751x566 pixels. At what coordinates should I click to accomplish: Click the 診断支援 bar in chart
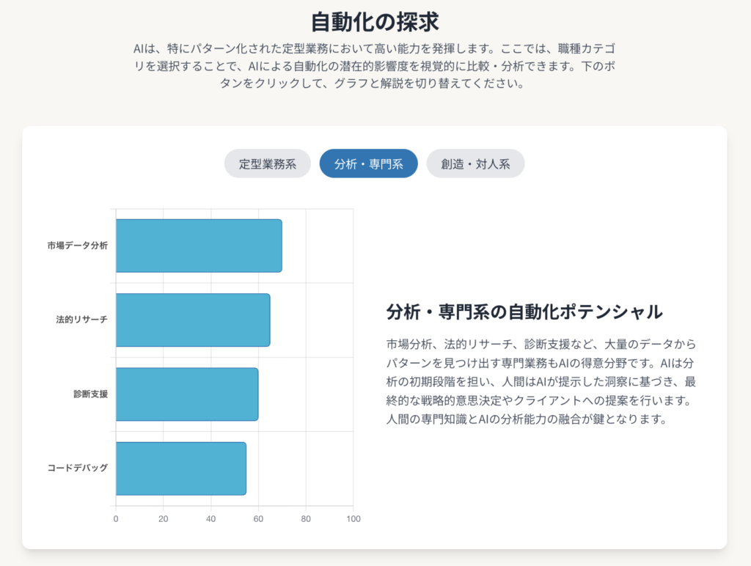tap(187, 394)
